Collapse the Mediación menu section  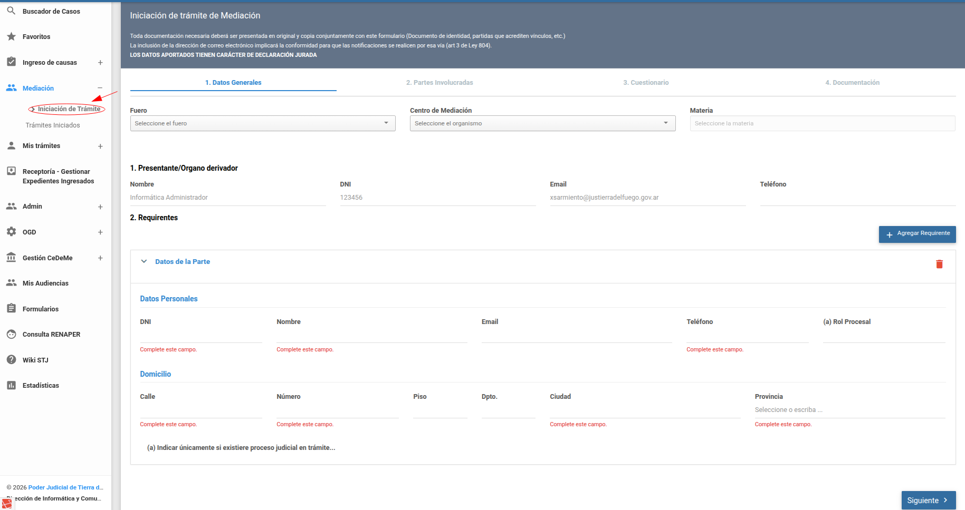pyautogui.click(x=100, y=88)
